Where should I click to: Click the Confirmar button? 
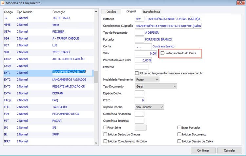click(203, 150)
